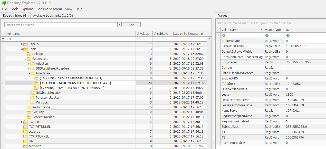Select the Performance folder icon
This screenshot has height=149, width=326.
click(x=29, y=107)
